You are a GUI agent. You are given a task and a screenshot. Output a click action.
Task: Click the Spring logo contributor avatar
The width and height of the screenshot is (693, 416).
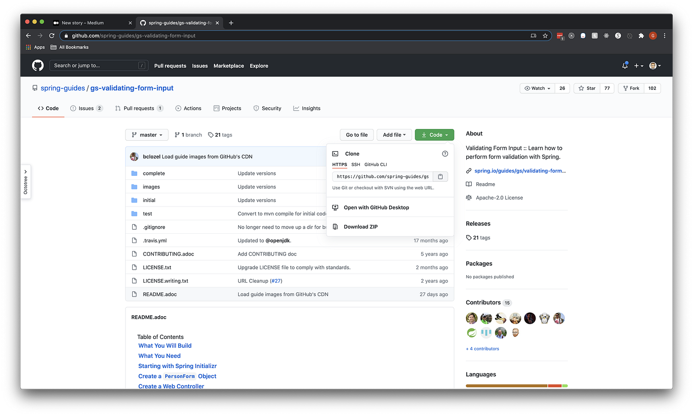472,333
